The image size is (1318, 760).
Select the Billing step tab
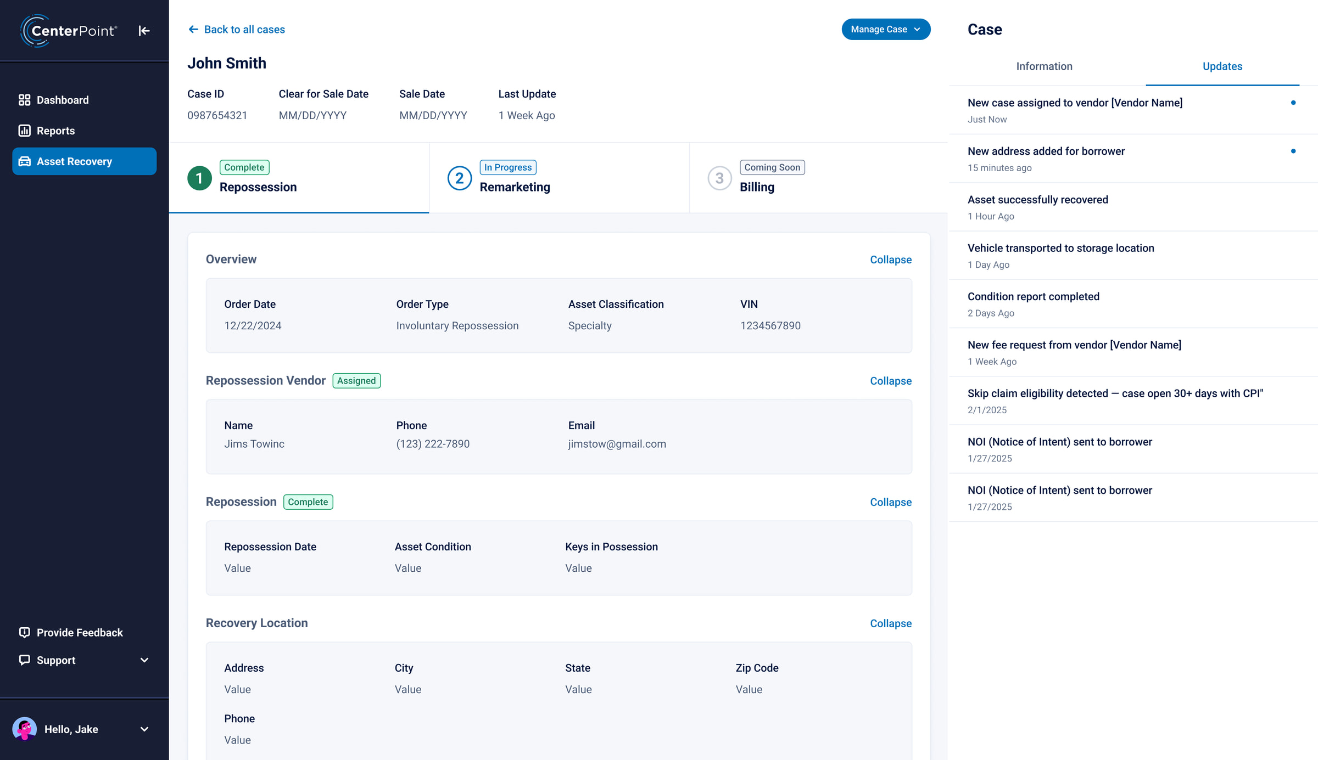click(818, 178)
